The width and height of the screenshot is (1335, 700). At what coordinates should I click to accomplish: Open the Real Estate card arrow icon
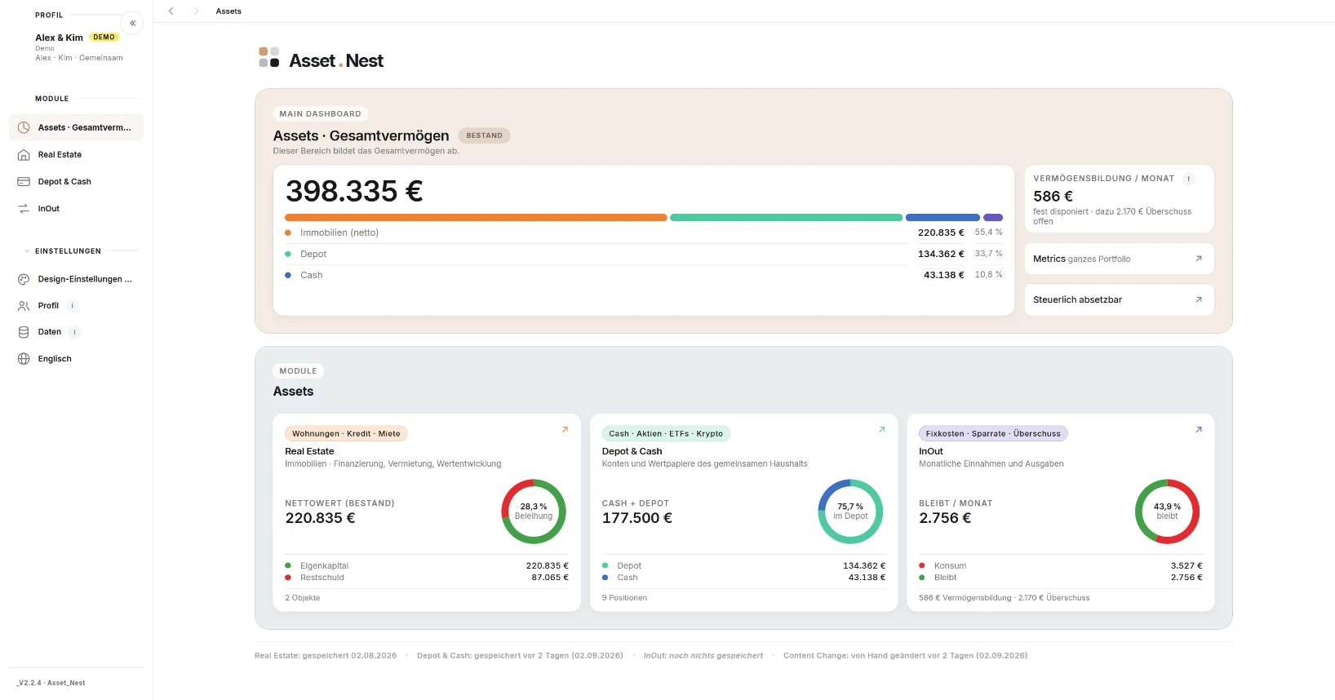point(565,429)
